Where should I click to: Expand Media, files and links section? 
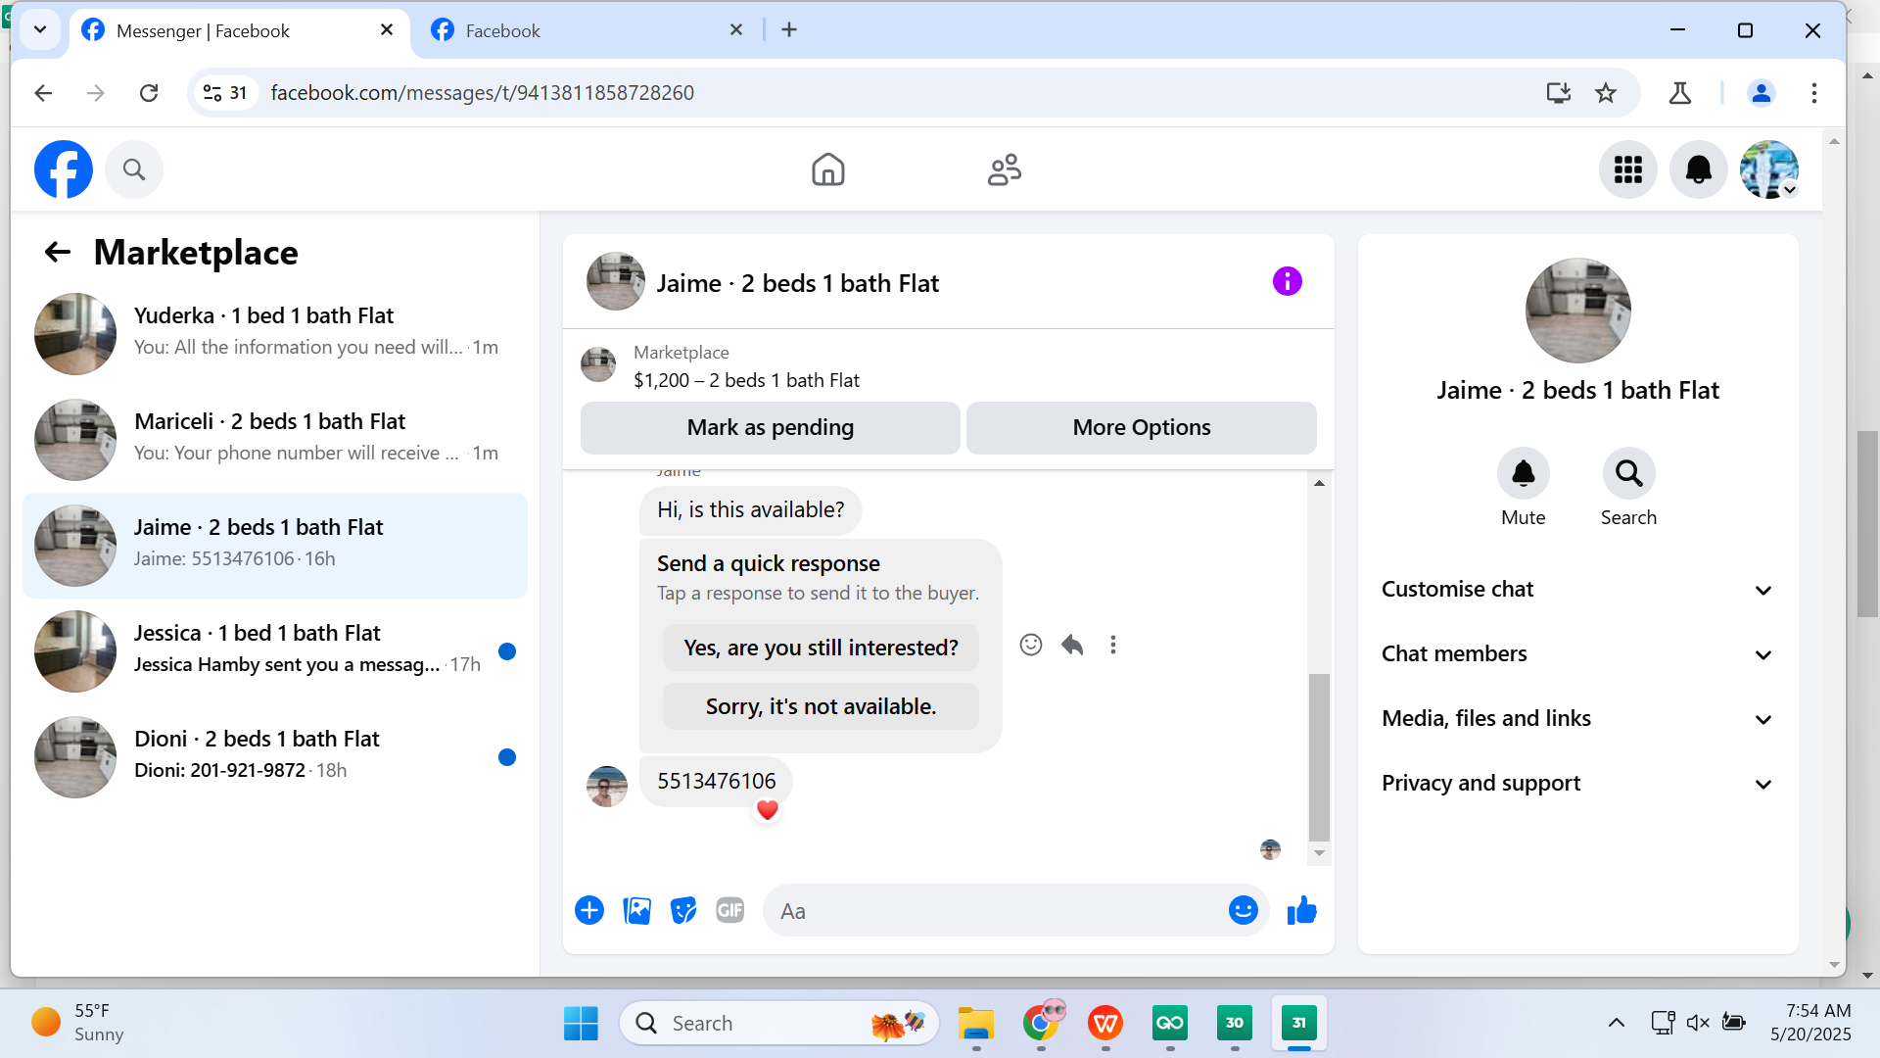1576,719
